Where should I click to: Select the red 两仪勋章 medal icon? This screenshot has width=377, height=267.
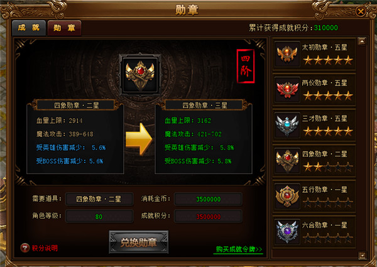click(x=287, y=90)
